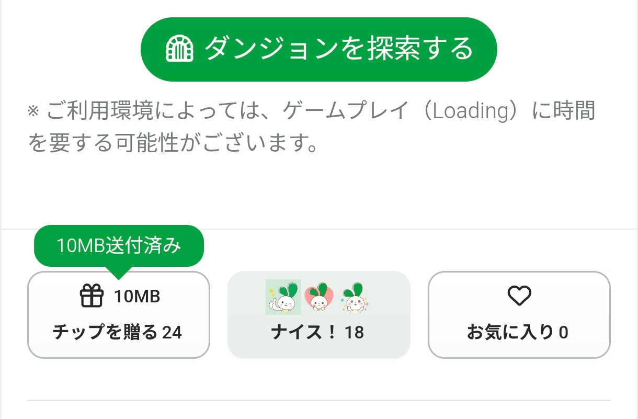Click the nice count number 18

point(354,333)
